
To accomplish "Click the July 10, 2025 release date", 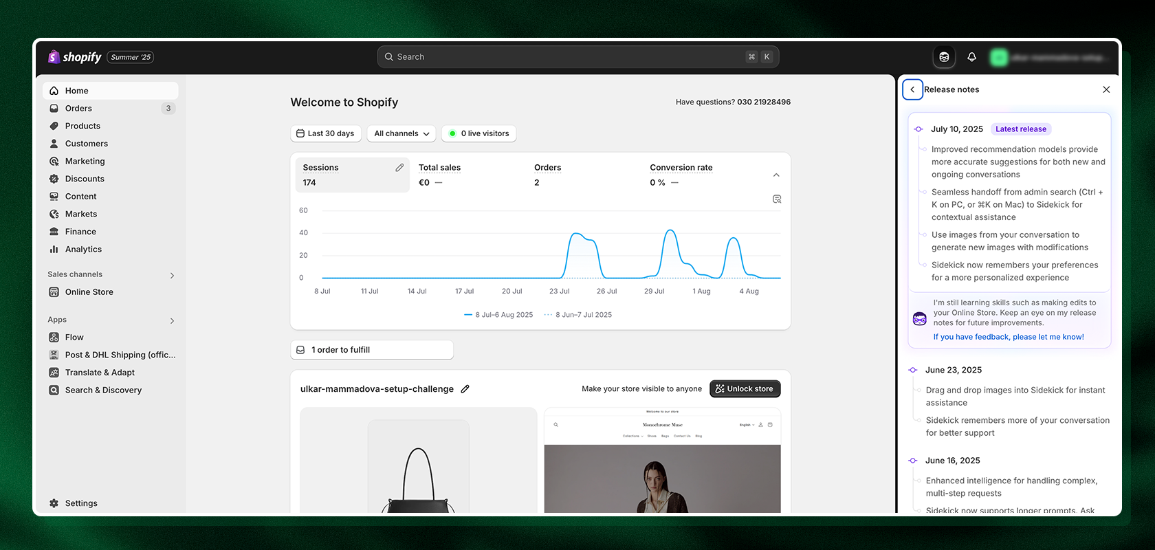I will point(957,129).
